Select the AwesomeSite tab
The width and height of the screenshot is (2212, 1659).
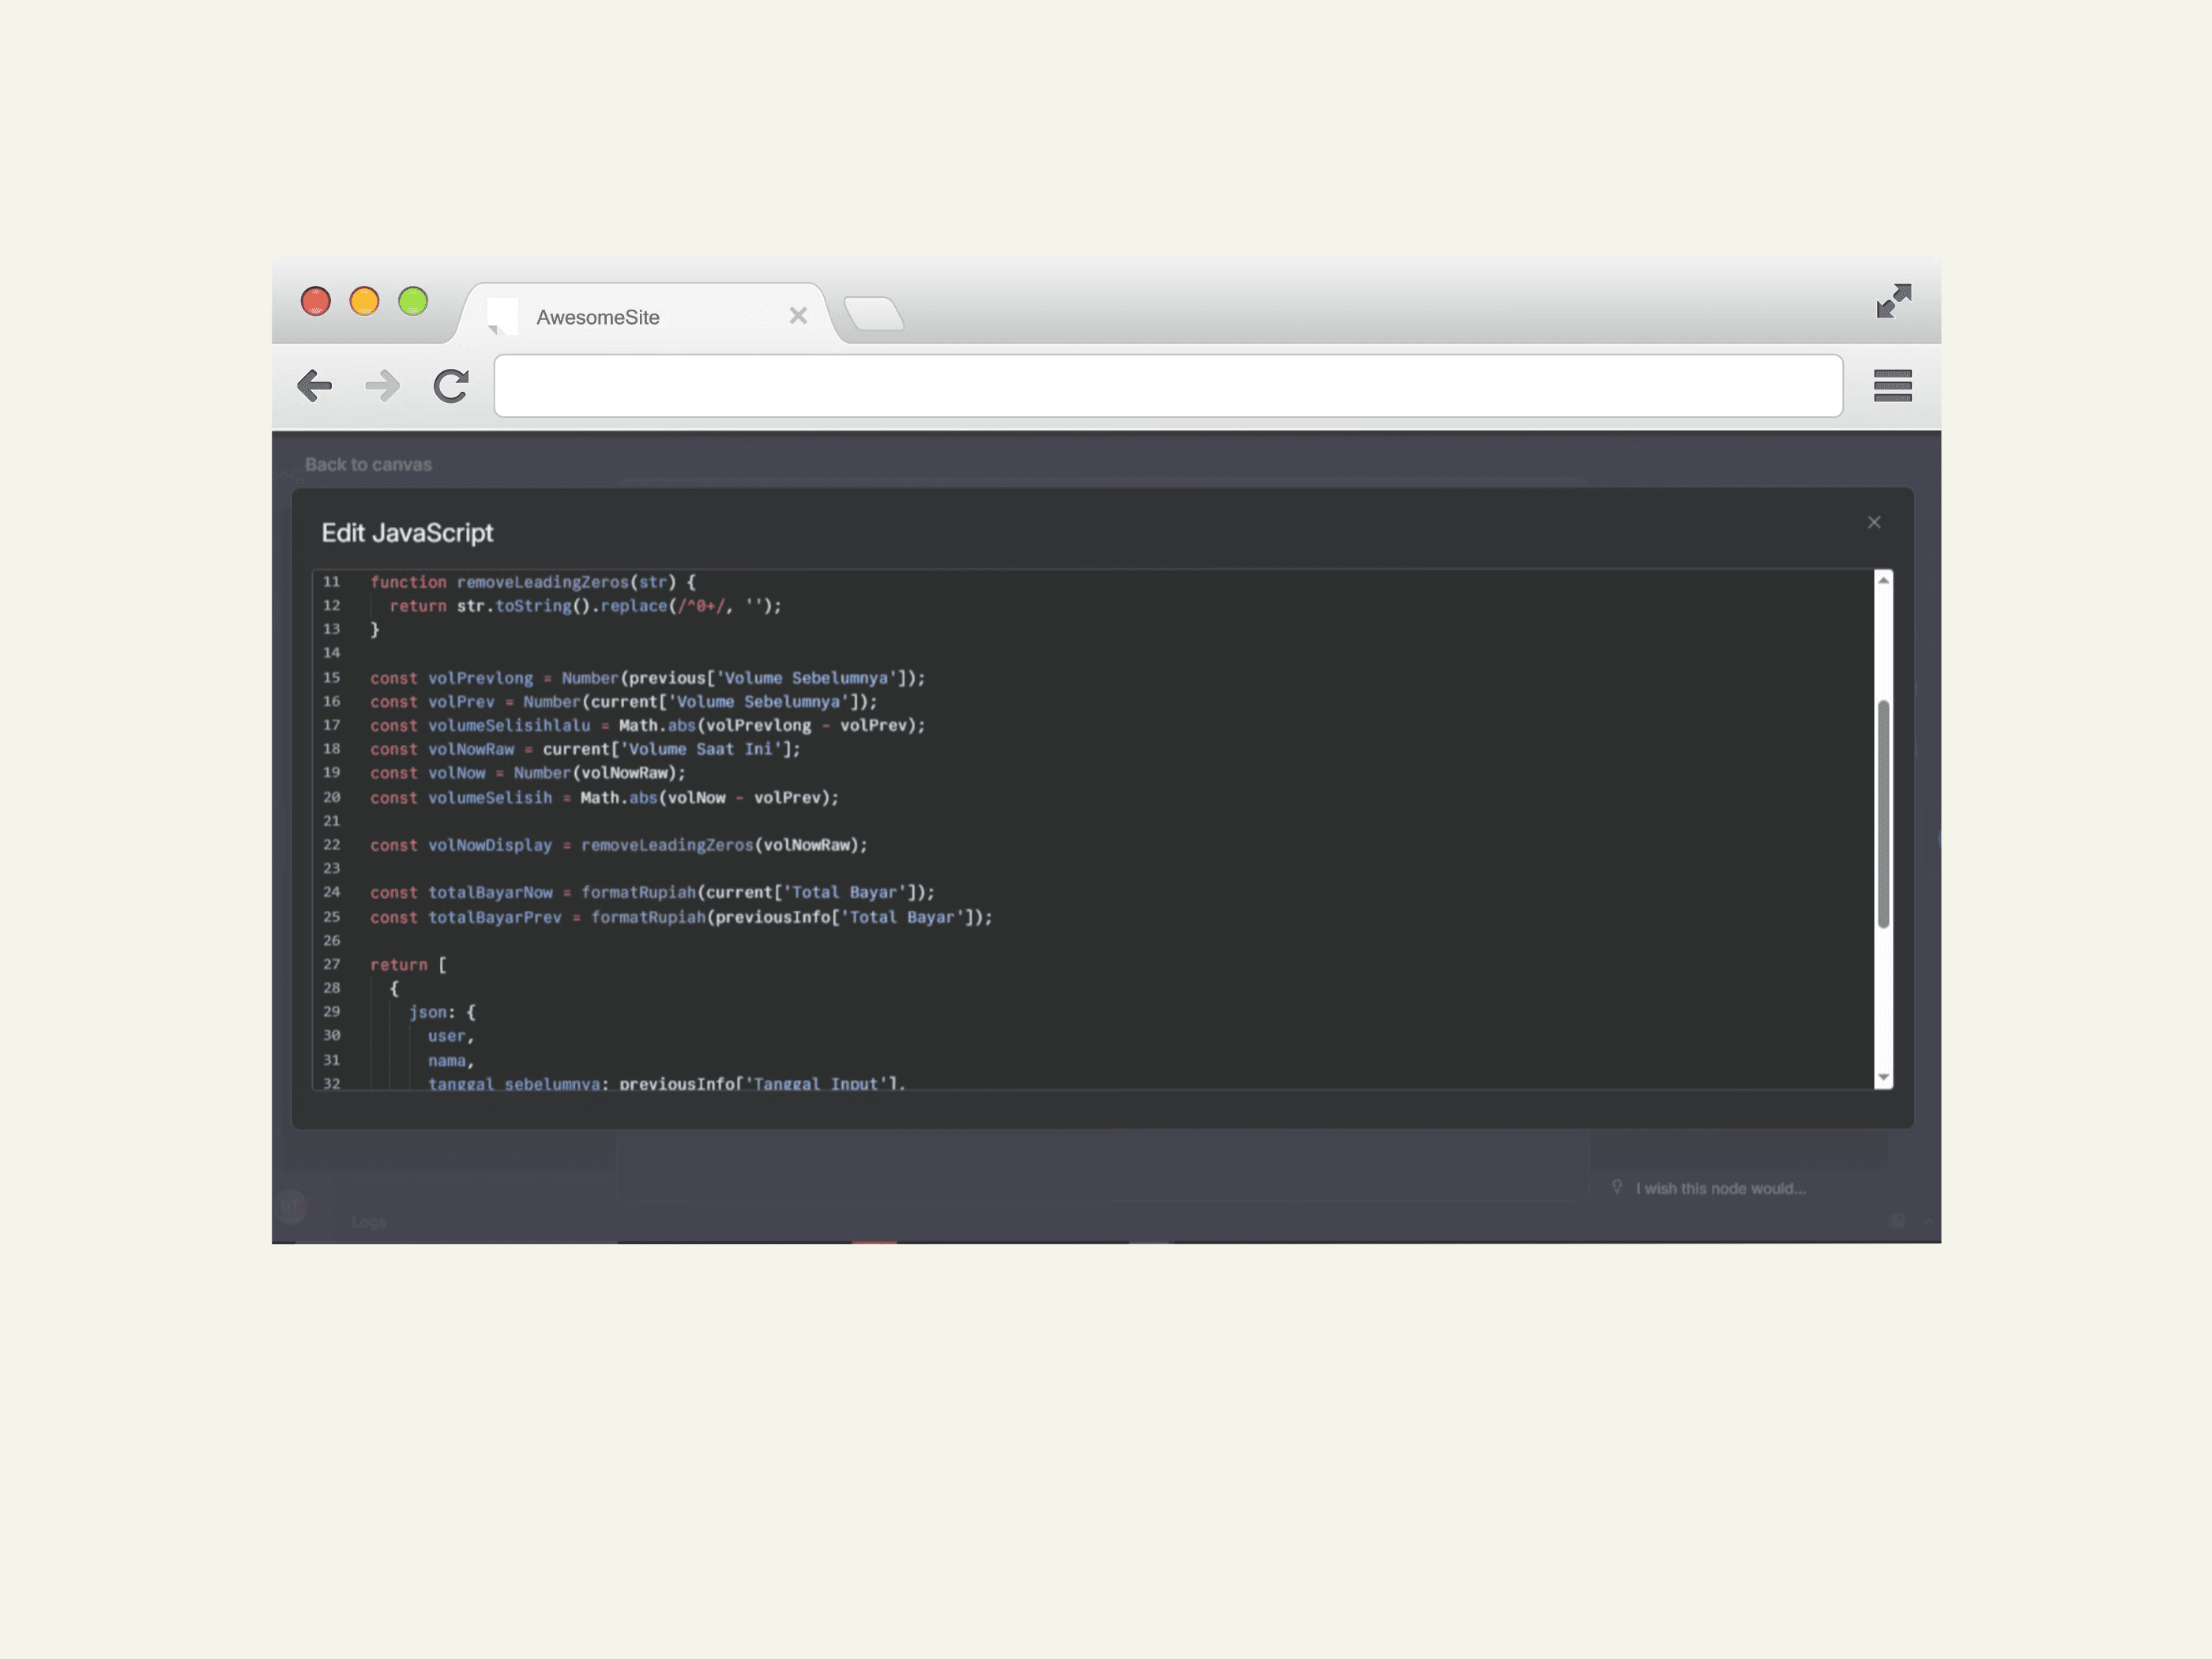coord(598,317)
